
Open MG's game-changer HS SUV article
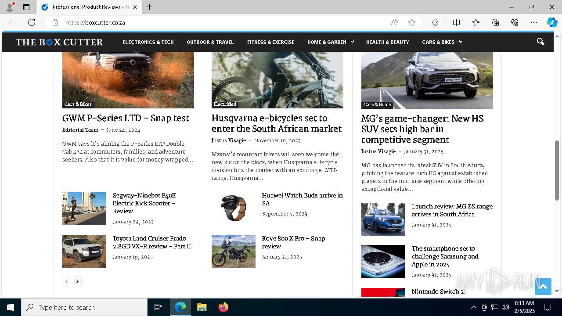[x=422, y=129]
